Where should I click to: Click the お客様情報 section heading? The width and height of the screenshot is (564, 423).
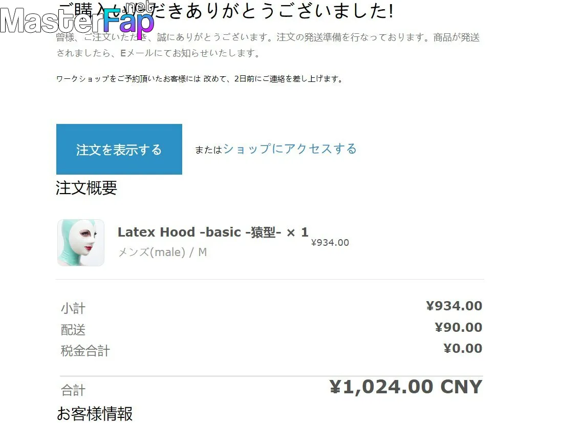[x=95, y=413]
